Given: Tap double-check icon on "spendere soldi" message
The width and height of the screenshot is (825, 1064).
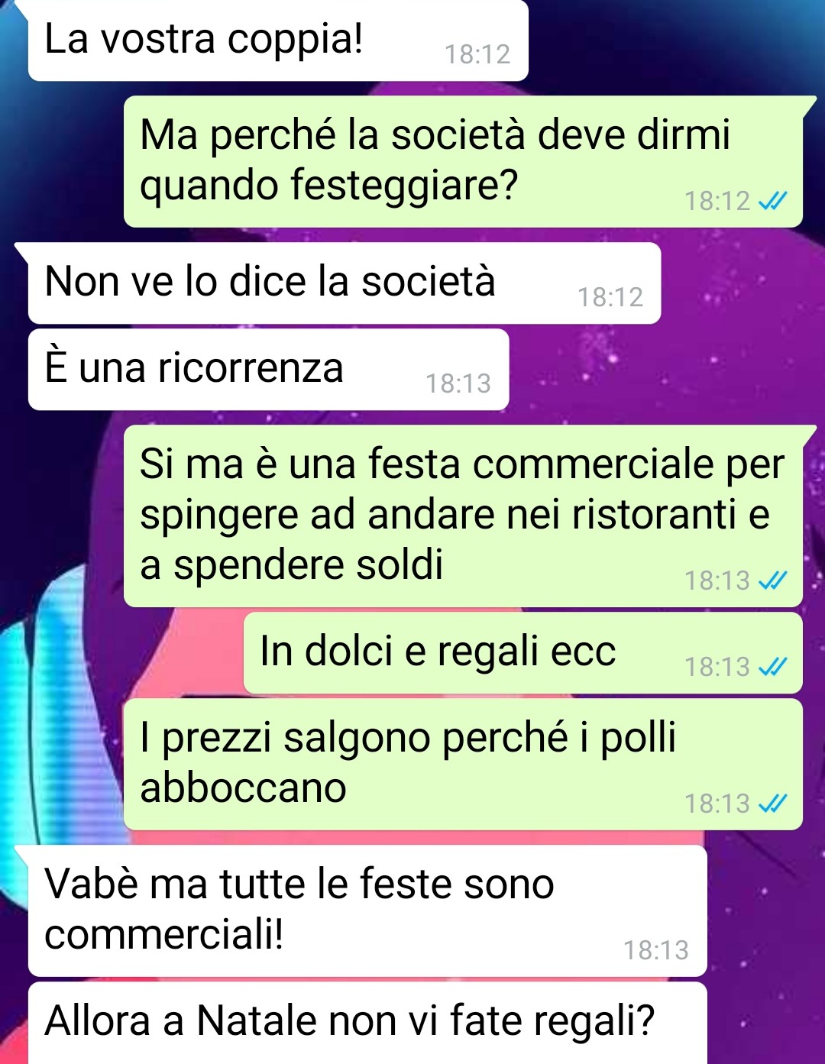Looking at the screenshot, I should click(x=772, y=581).
